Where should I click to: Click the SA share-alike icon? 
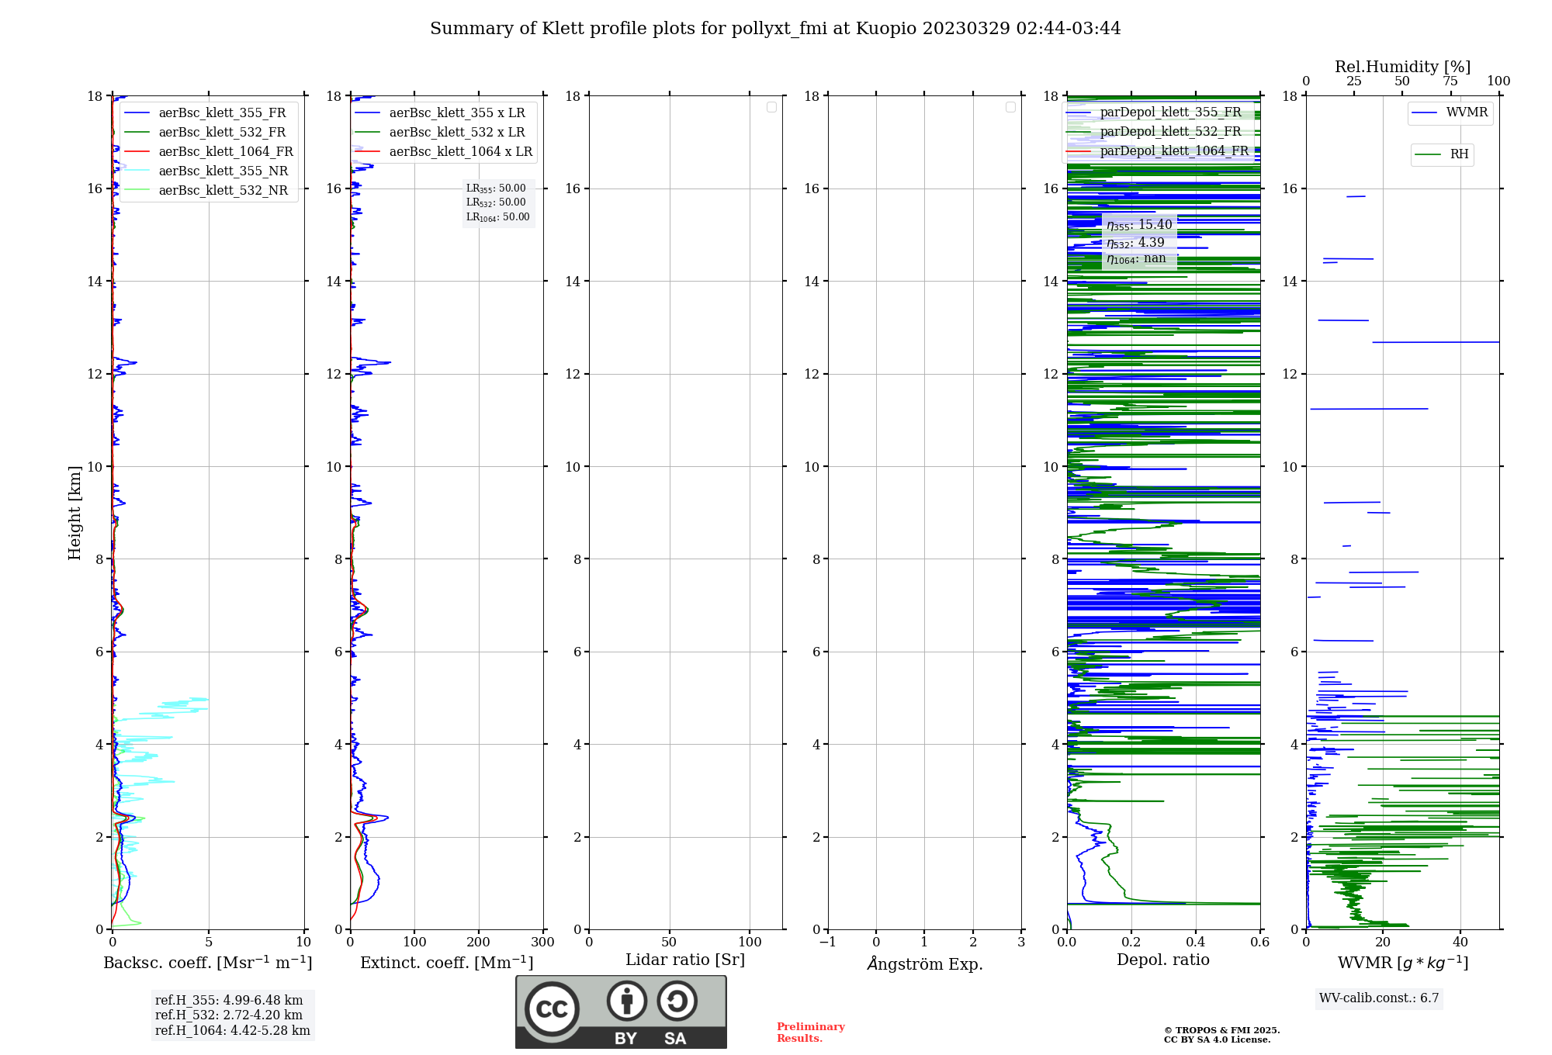677,1001
